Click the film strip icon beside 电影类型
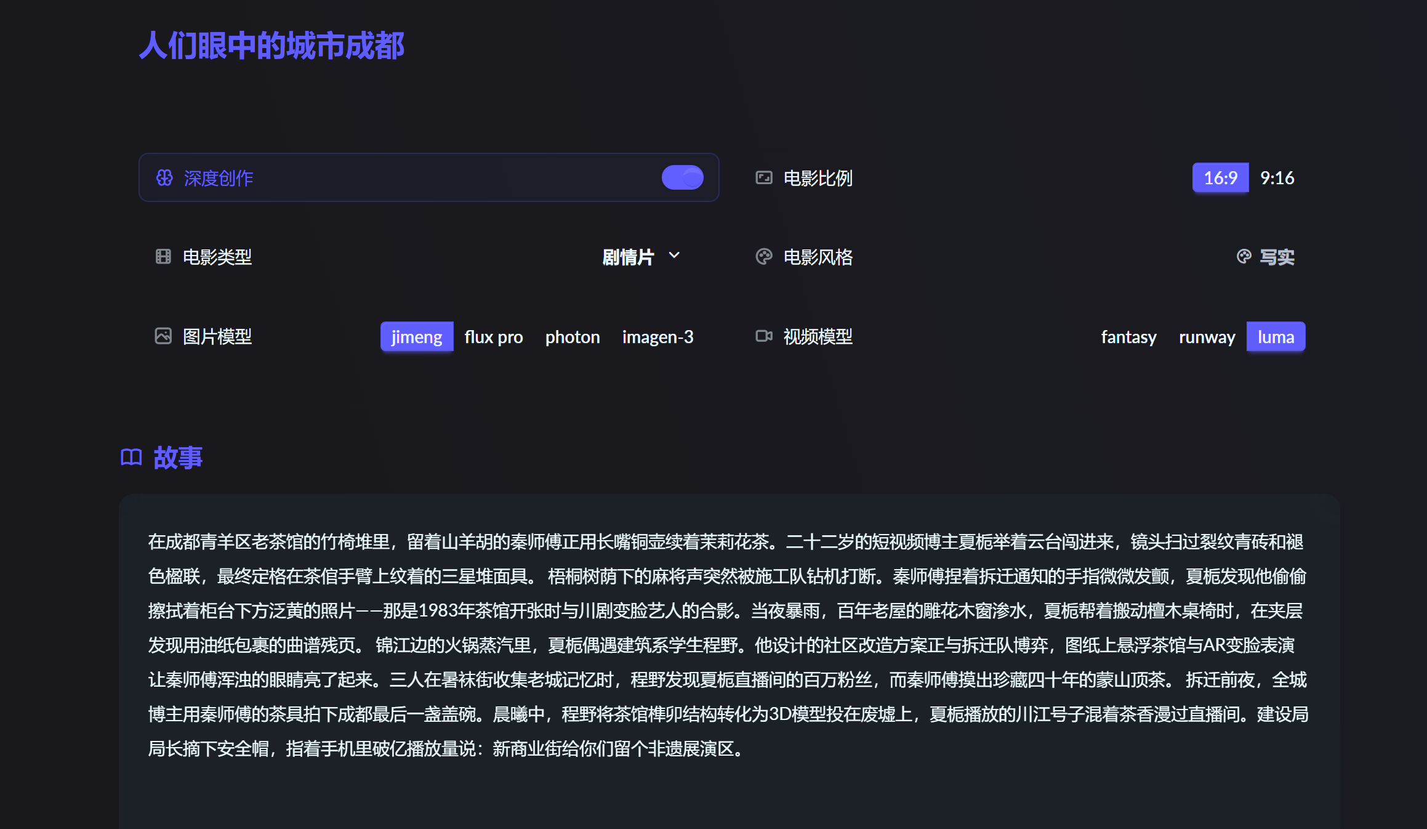This screenshot has height=829, width=1427. [163, 257]
